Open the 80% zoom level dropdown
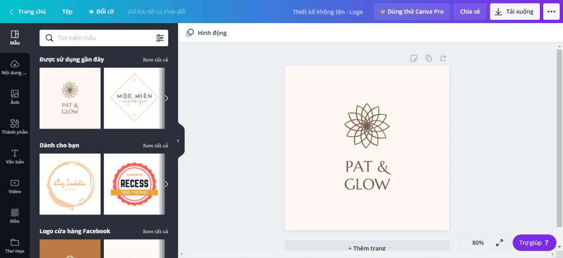Screen dimensions: 563x258 click(478, 243)
